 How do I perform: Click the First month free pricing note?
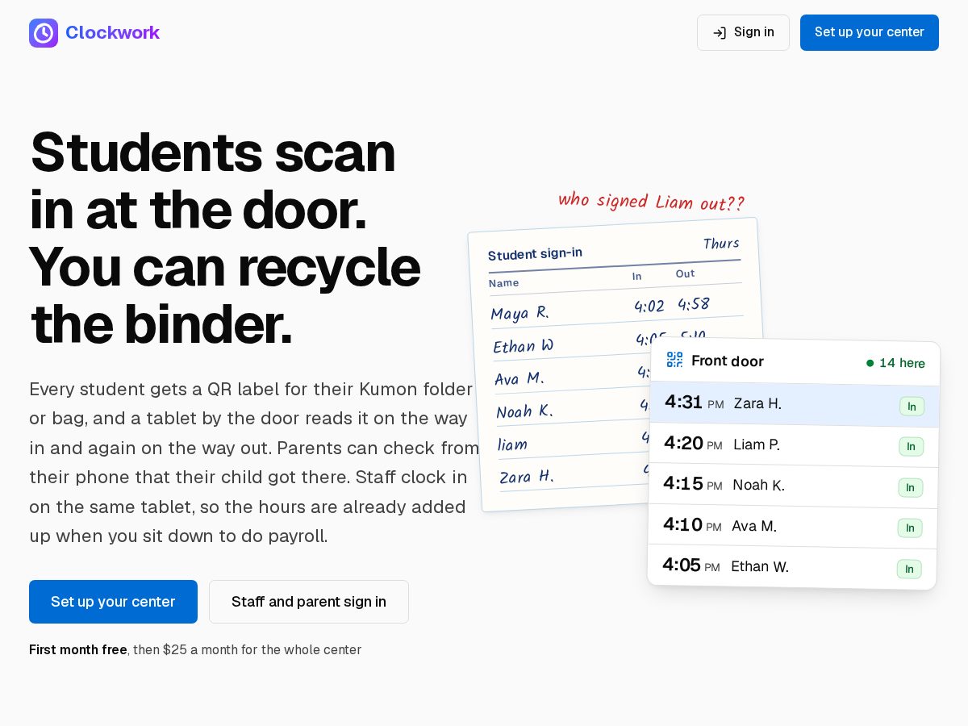[x=195, y=650]
